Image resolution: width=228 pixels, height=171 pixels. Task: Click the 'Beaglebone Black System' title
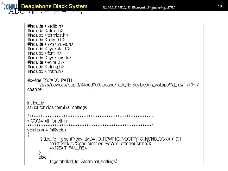coord(54,6)
